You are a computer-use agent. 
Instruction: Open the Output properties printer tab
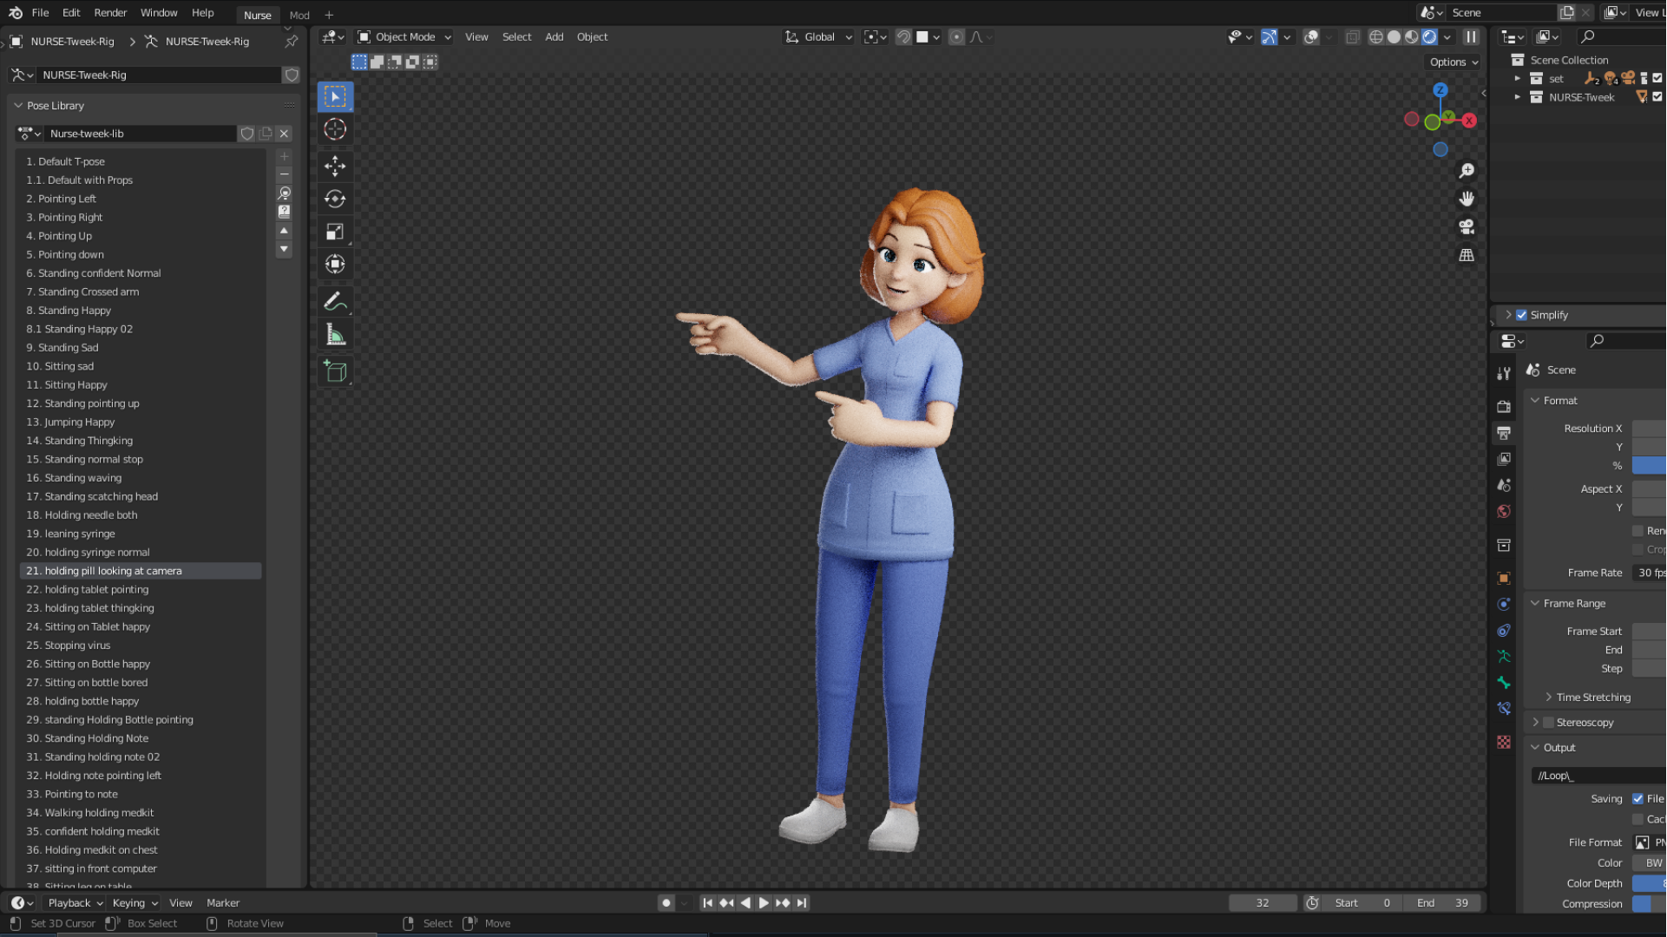coord(1504,432)
